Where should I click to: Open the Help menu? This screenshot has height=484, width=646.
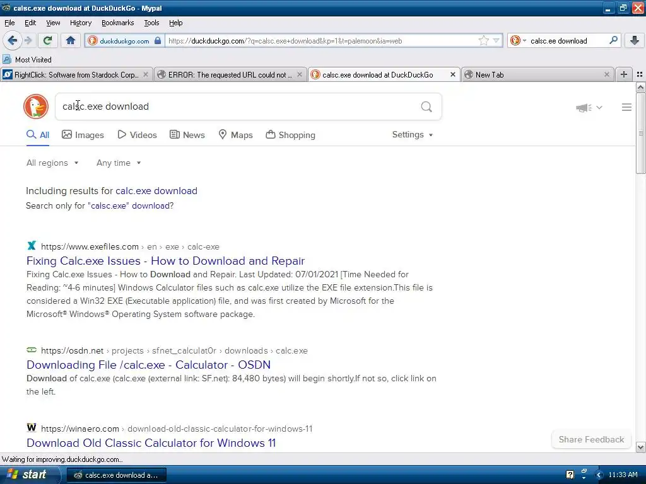click(175, 23)
